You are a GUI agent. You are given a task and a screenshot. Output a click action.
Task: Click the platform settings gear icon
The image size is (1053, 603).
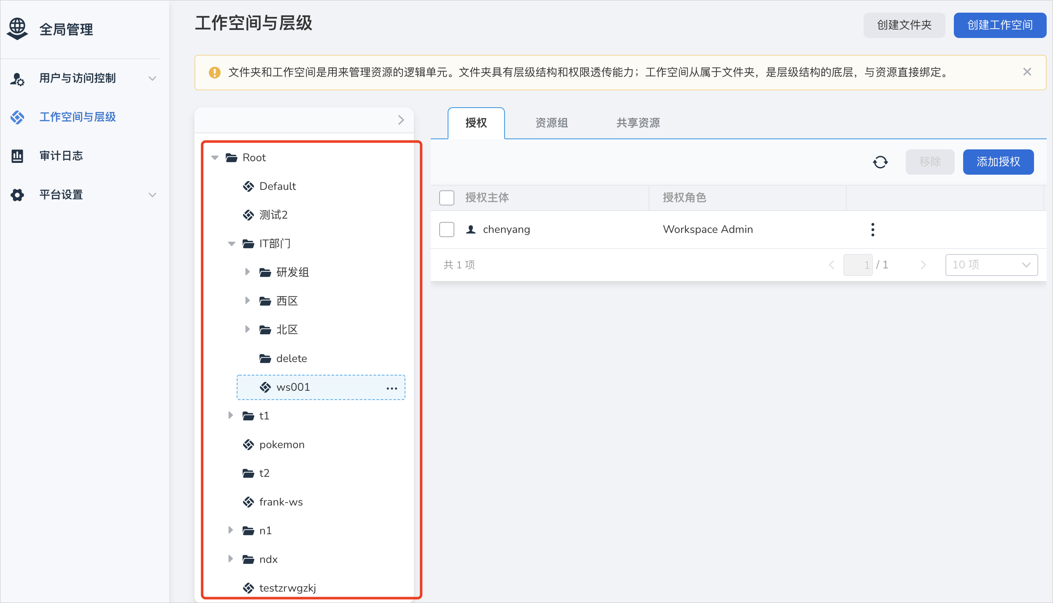(17, 195)
